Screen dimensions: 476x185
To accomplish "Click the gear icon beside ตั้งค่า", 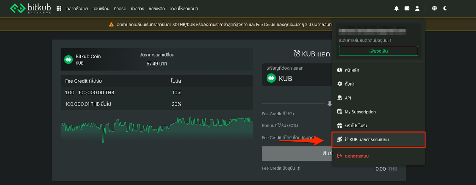I will 339,84.
